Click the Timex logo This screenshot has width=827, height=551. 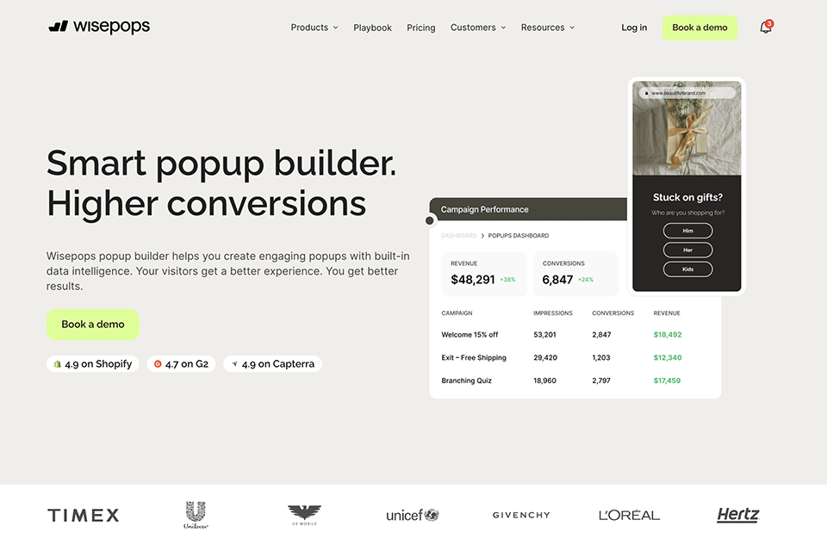coord(84,515)
